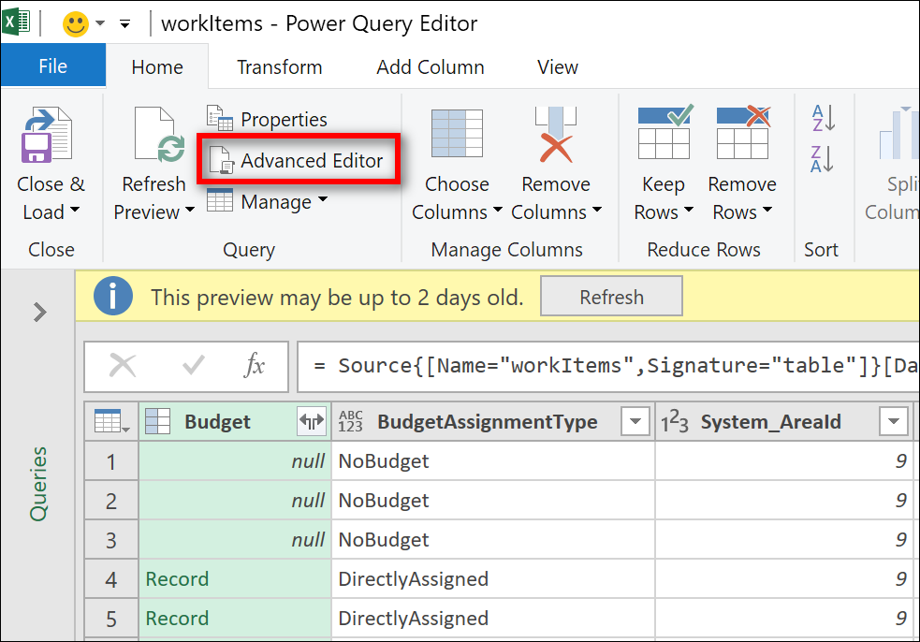Open the Add Column tab
Image resolution: width=920 pixels, height=642 pixels.
click(x=431, y=66)
